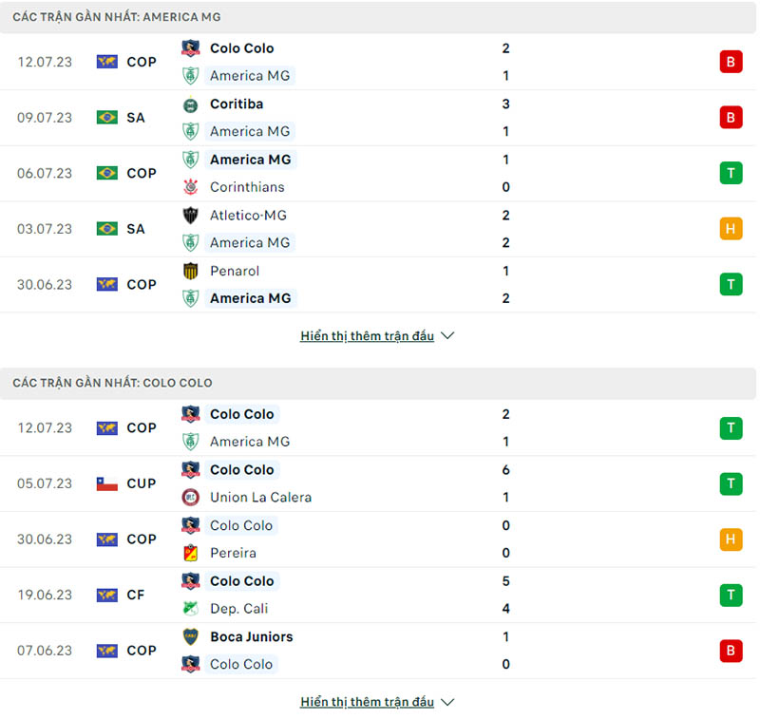The width and height of the screenshot is (760, 719).
Task: Select the America MG team logo
Action: point(190,76)
